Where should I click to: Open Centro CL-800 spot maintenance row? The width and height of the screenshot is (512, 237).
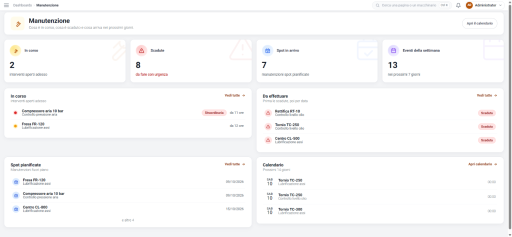pos(128,209)
